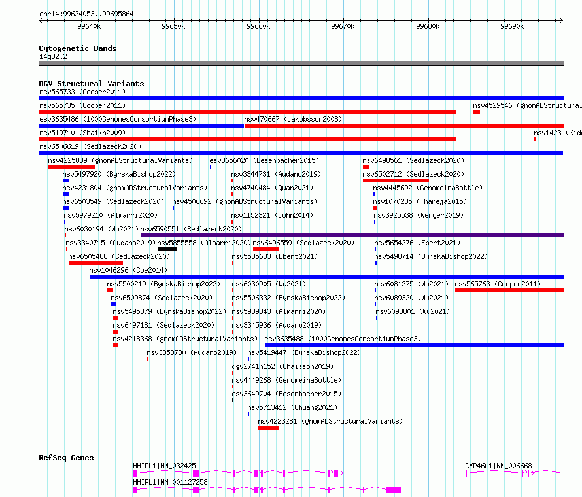The height and width of the screenshot is (497, 582).
Task: Open nsv565763 (Cooper2011) variant label
Action: click(498, 284)
